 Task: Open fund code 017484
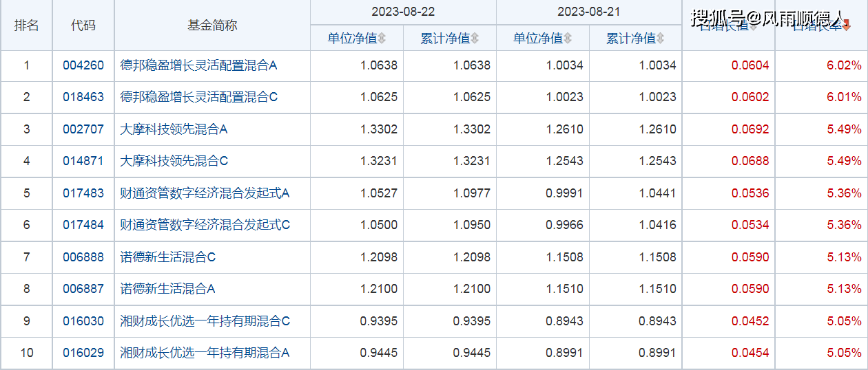tap(83, 225)
